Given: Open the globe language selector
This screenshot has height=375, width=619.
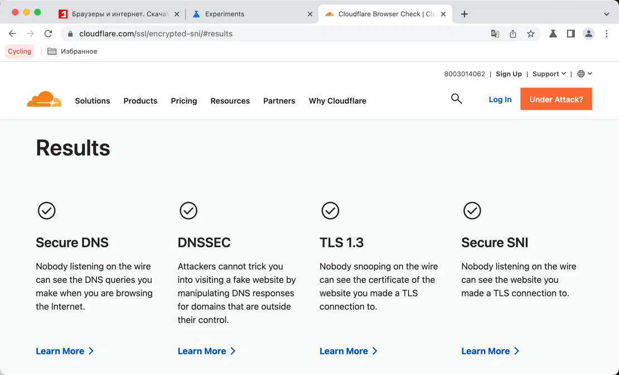Looking at the screenshot, I should click(584, 74).
